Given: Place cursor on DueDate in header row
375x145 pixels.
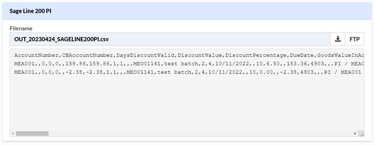Looking at the screenshot, I should 302,55.
